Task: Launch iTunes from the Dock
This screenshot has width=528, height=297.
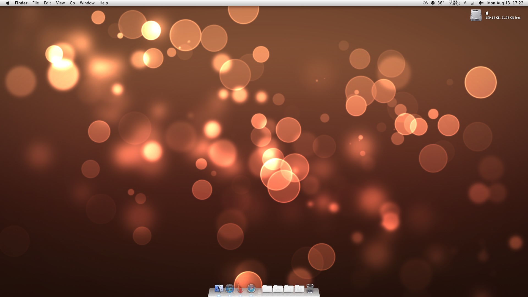Action: pyautogui.click(x=230, y=288)
